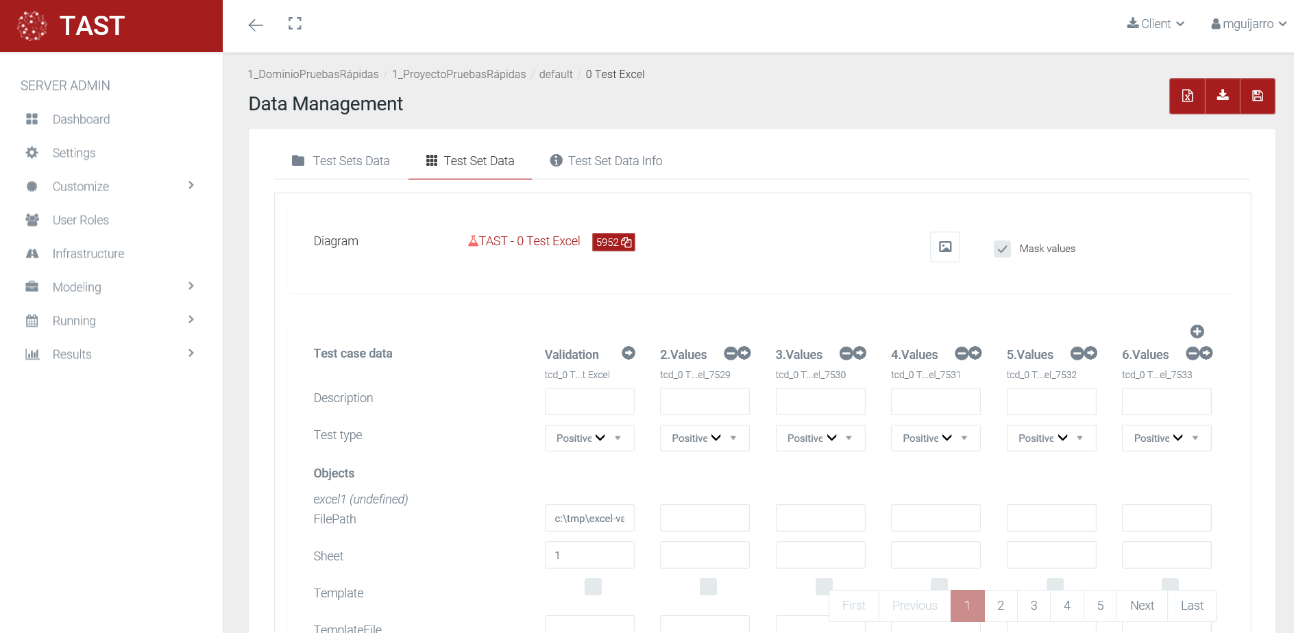1294x633 pixels.
Task: Expand the Modeling sidebar menu
Action: tap(110, 287)
